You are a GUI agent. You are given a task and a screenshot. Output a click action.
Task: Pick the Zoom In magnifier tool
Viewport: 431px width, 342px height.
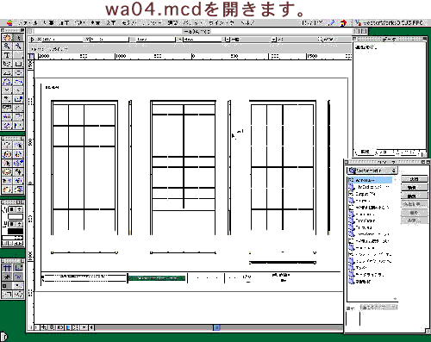[7, 46]
